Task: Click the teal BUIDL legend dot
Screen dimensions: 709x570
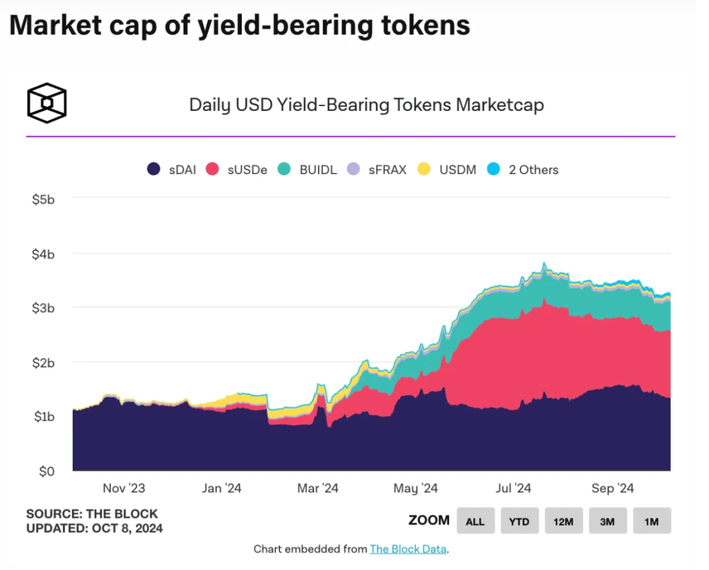Action: pos(286,169)
